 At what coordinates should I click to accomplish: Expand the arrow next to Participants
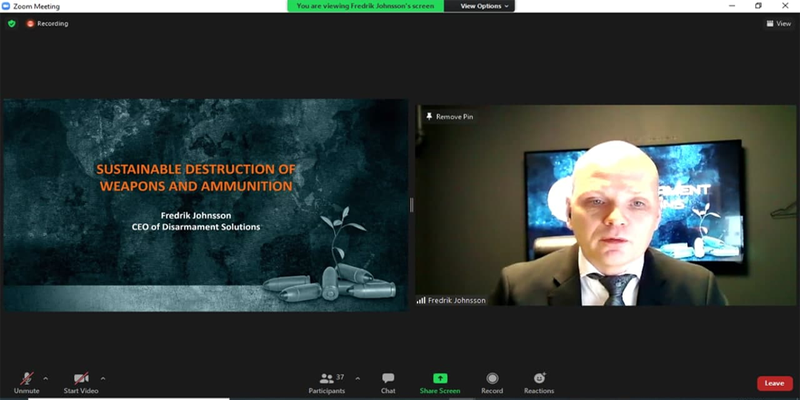click(358, 378)
